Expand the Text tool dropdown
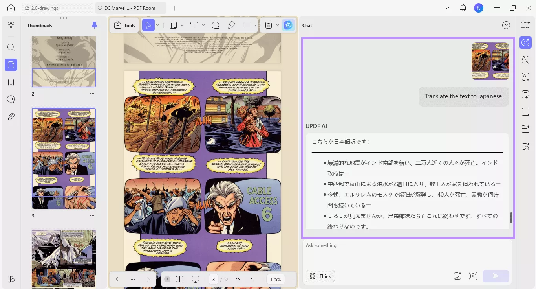The width and height of the screenshot is (536, 289). tap(203, 25)
